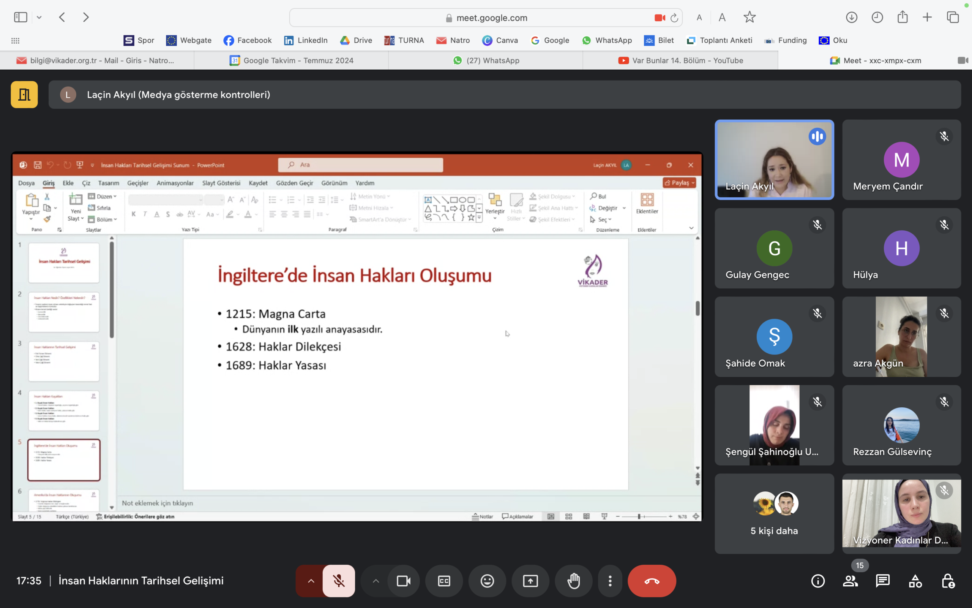Open meeting details info icon
This screenshot has height=608, width=972.
pyautogui.click(x=818, y=581)
